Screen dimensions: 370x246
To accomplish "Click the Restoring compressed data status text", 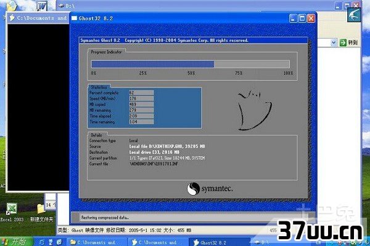I will tap(105, 218).
